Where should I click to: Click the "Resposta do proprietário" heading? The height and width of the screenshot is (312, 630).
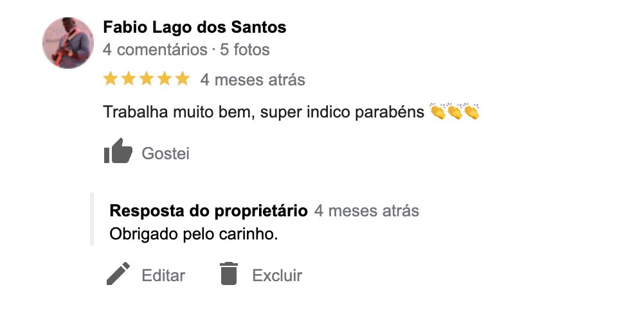click(209, 211)
